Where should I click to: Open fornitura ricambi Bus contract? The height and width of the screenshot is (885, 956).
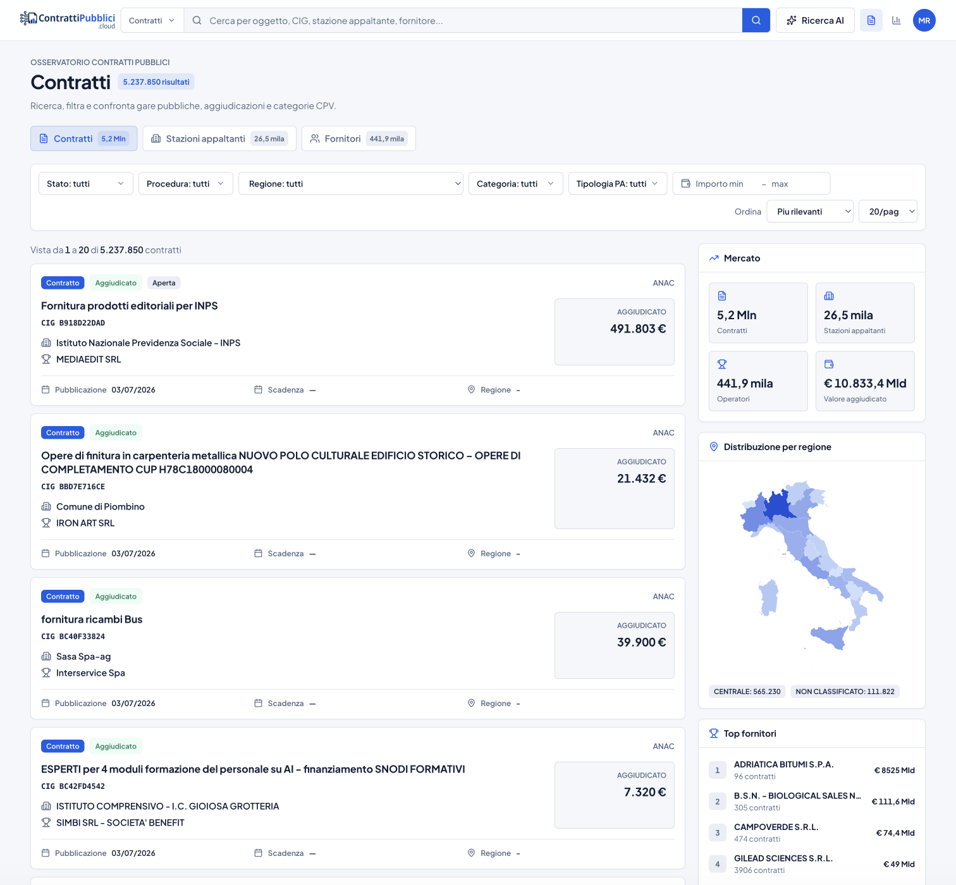(x=92, y=619)
